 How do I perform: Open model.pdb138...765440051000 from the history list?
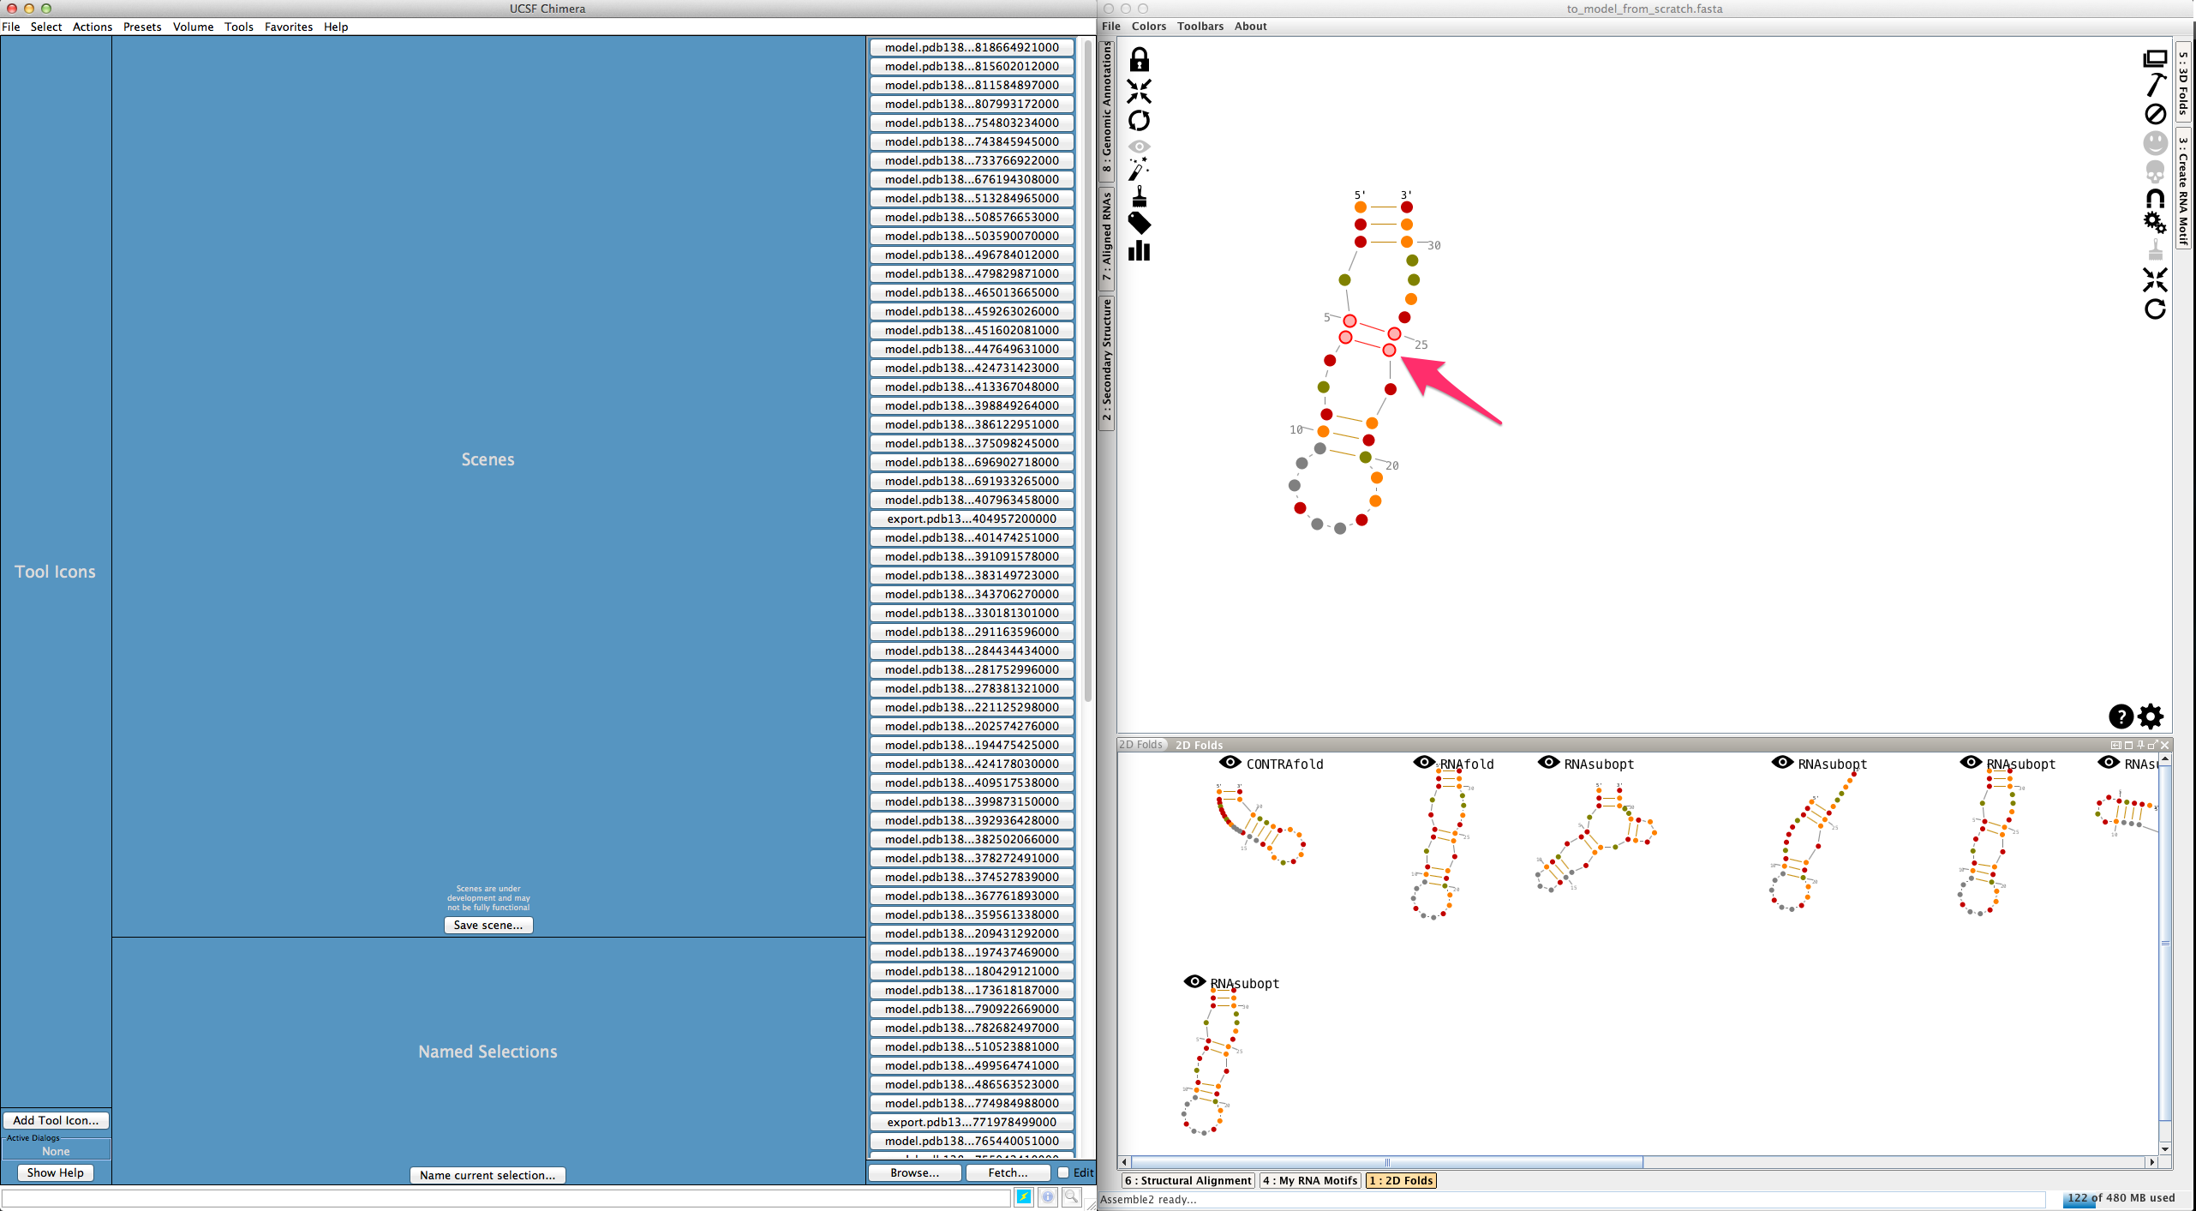[x=972, y=1141]
